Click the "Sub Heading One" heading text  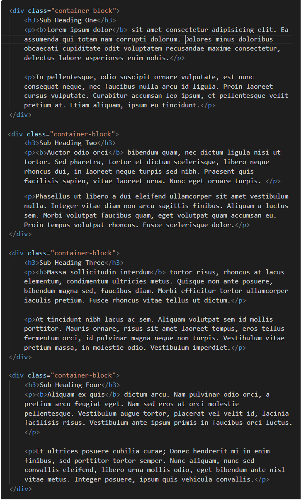click(68, 20)
